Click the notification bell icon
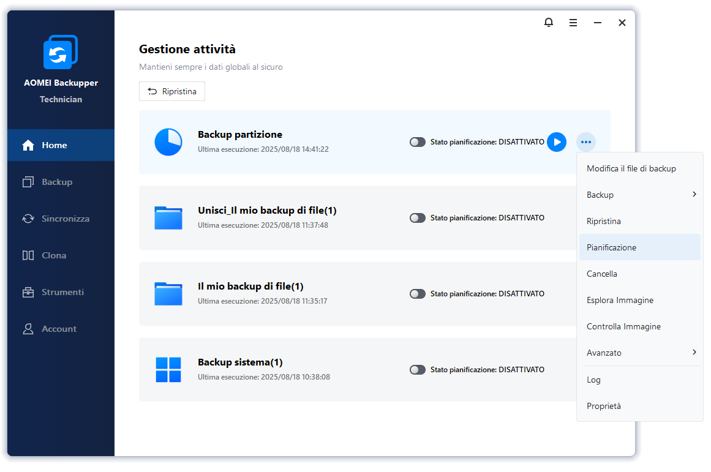711x472 pixels. coord(548,23)
